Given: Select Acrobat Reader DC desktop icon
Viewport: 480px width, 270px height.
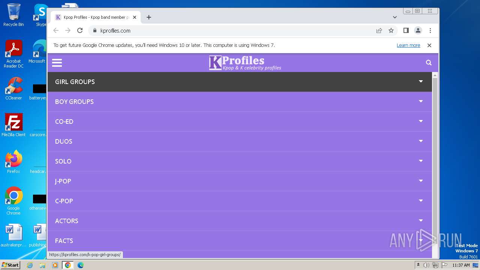Looking at the screenshot, I should [x=13, y=54].
